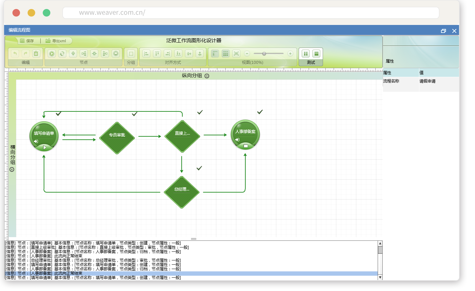The image size is (475, 291).
Task: Select the end node circle icon
Action: [x=116, y=54]
